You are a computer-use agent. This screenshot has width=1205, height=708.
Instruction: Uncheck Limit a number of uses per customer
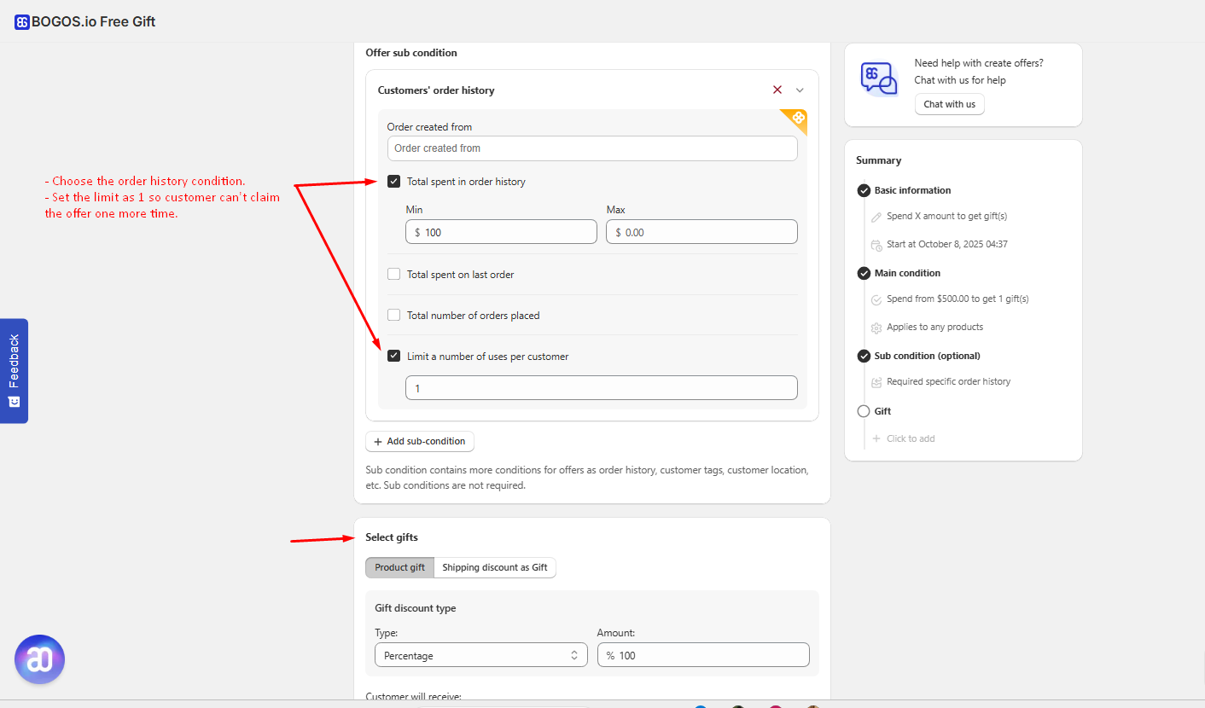(393, 356)
